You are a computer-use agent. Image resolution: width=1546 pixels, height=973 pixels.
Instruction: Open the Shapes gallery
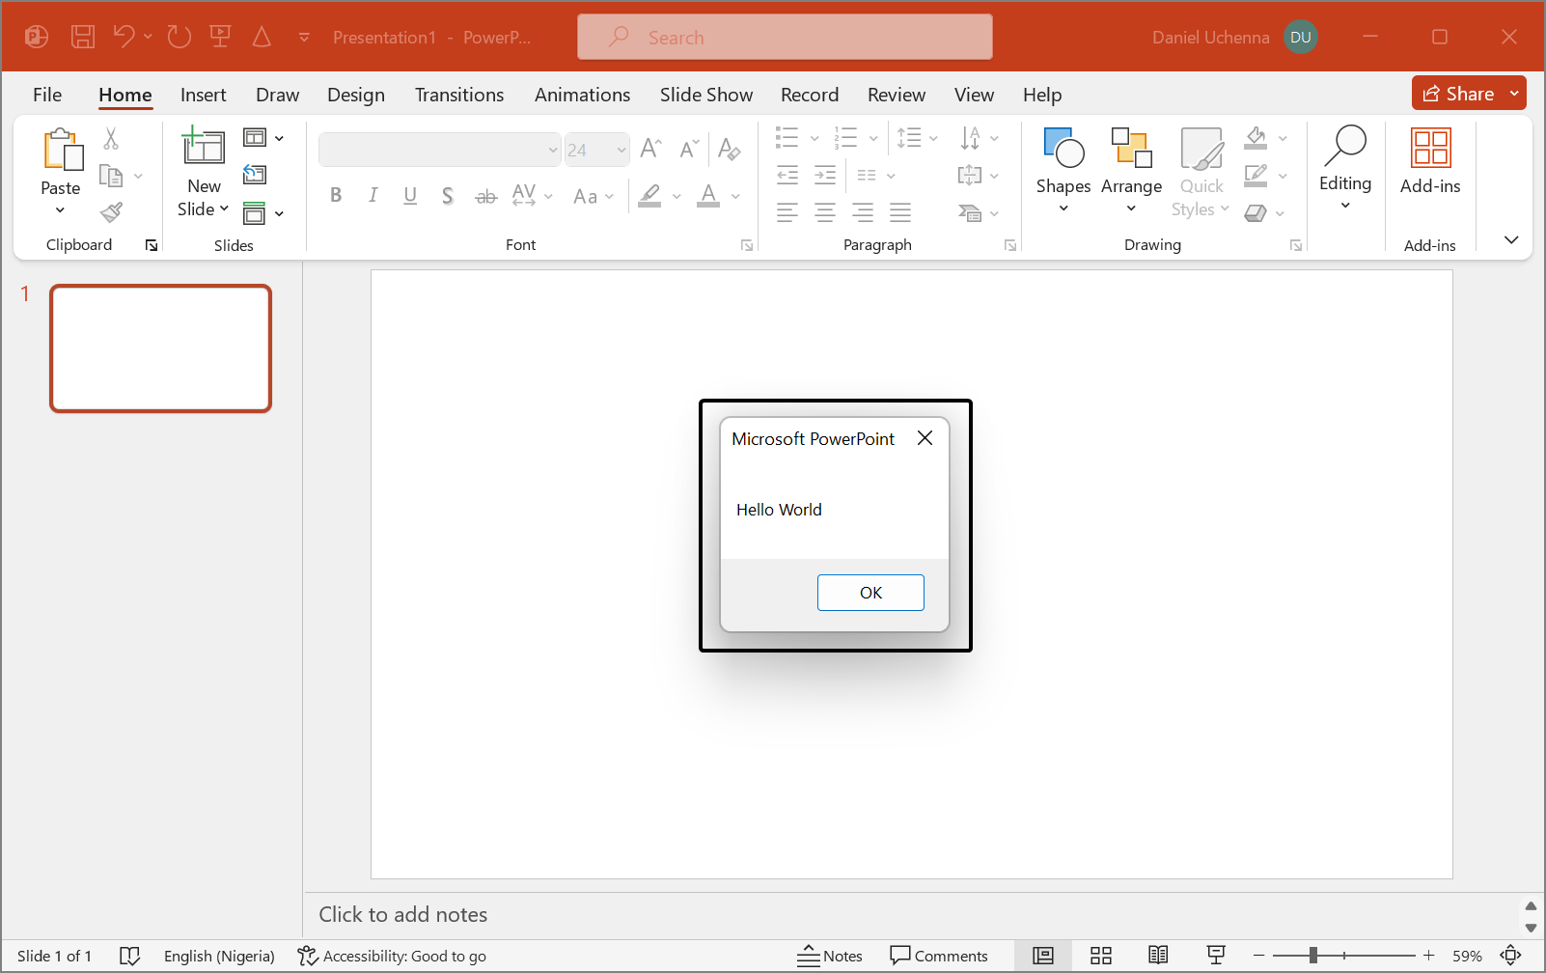click(x=1063, y=170)
